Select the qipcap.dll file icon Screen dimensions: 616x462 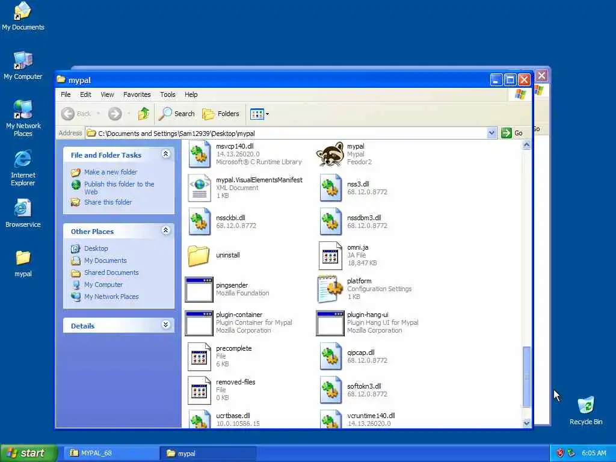330,356
